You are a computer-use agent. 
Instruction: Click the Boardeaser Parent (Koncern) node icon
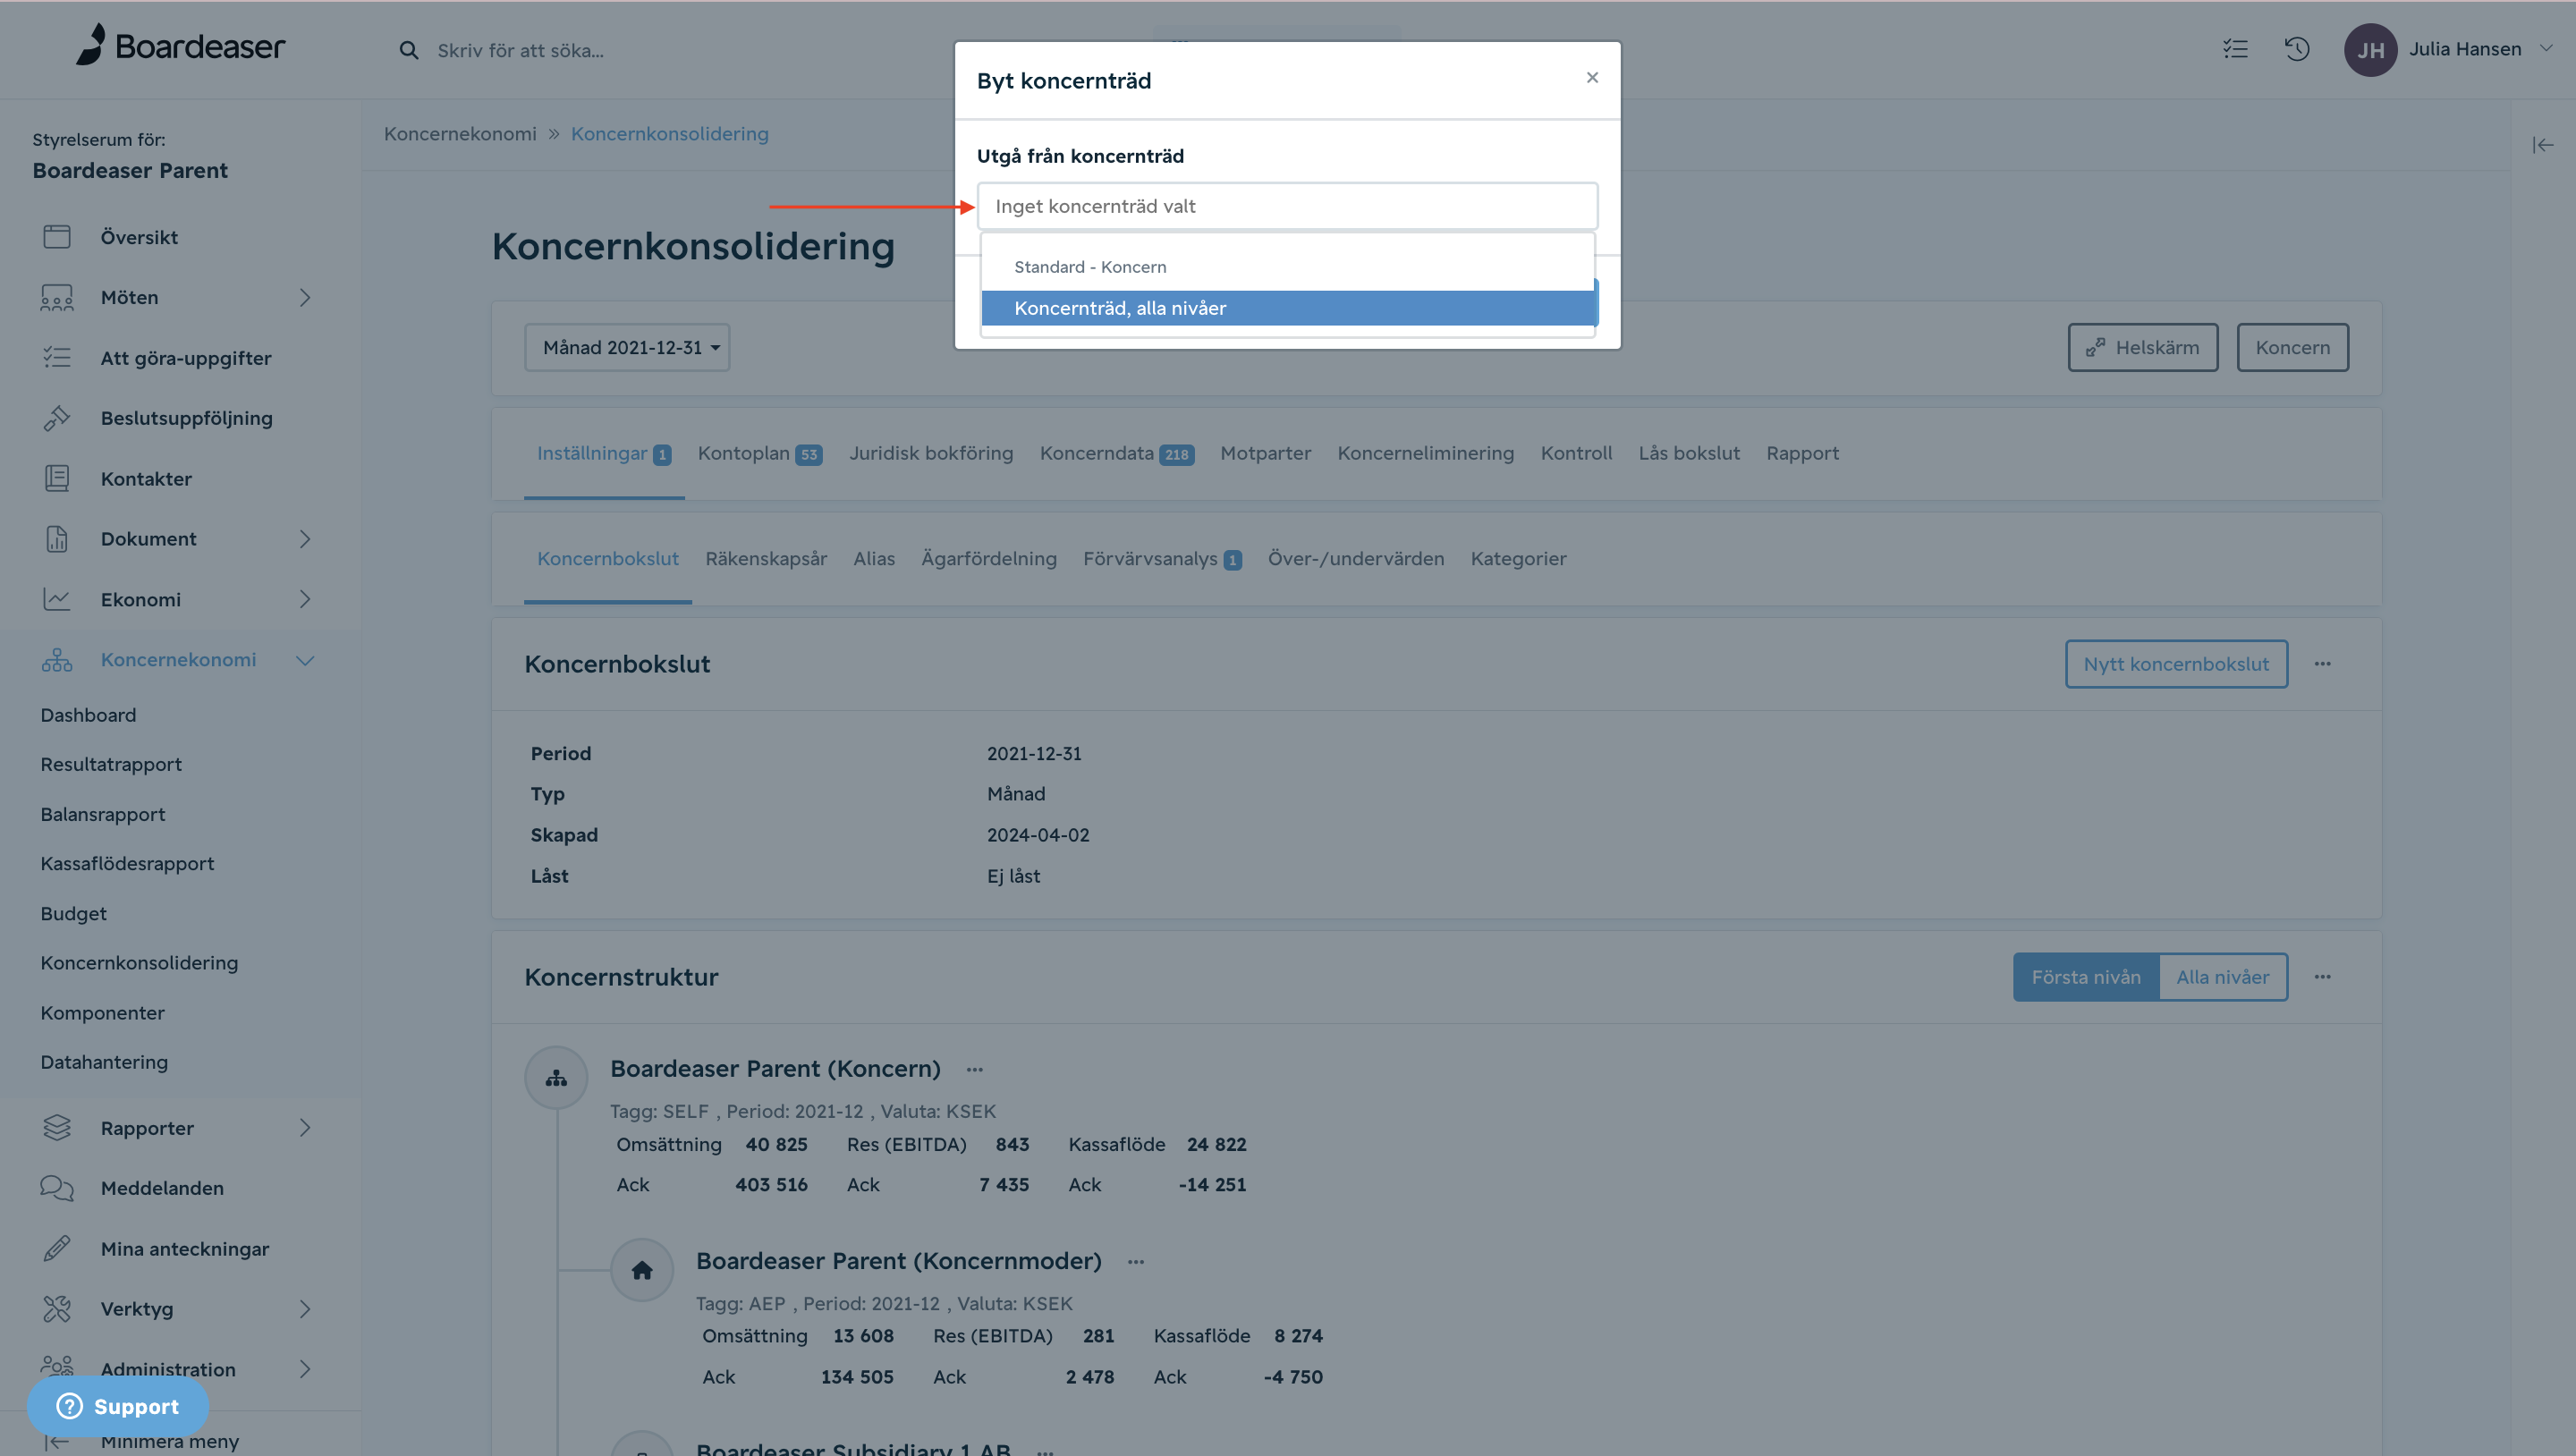556,1077
